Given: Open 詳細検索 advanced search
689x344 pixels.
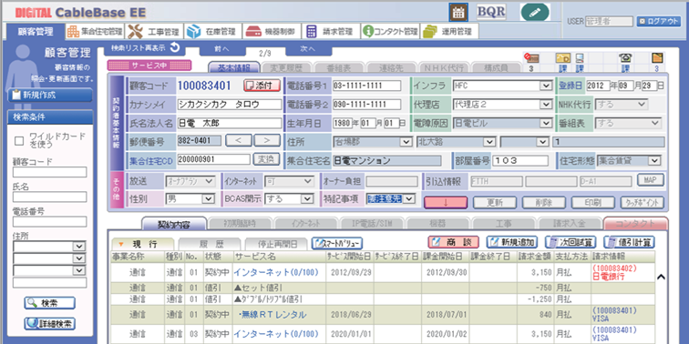Looking at the screenshot, I should tap(49, 324).
